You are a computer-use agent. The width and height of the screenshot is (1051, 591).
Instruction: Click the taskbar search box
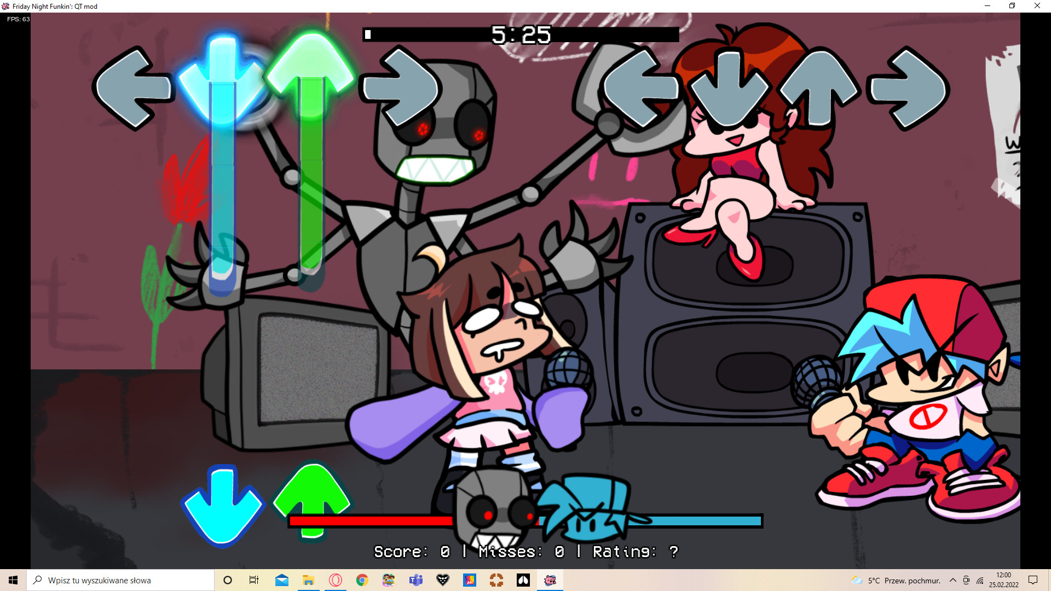(x=120, y=580)
